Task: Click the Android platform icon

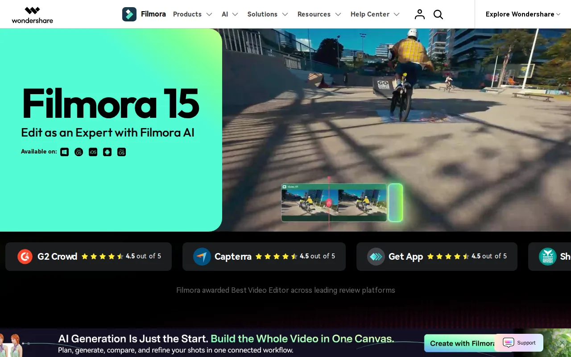Action: point(107,152)
